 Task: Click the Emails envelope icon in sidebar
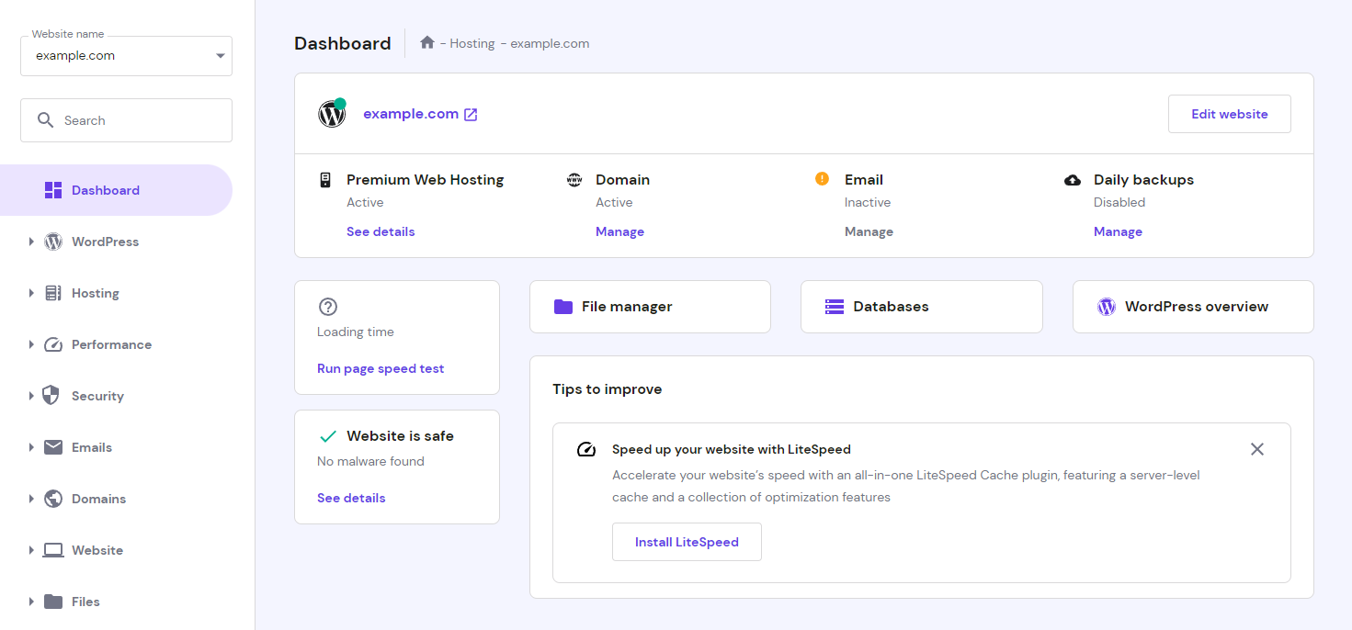coord(53,447)
